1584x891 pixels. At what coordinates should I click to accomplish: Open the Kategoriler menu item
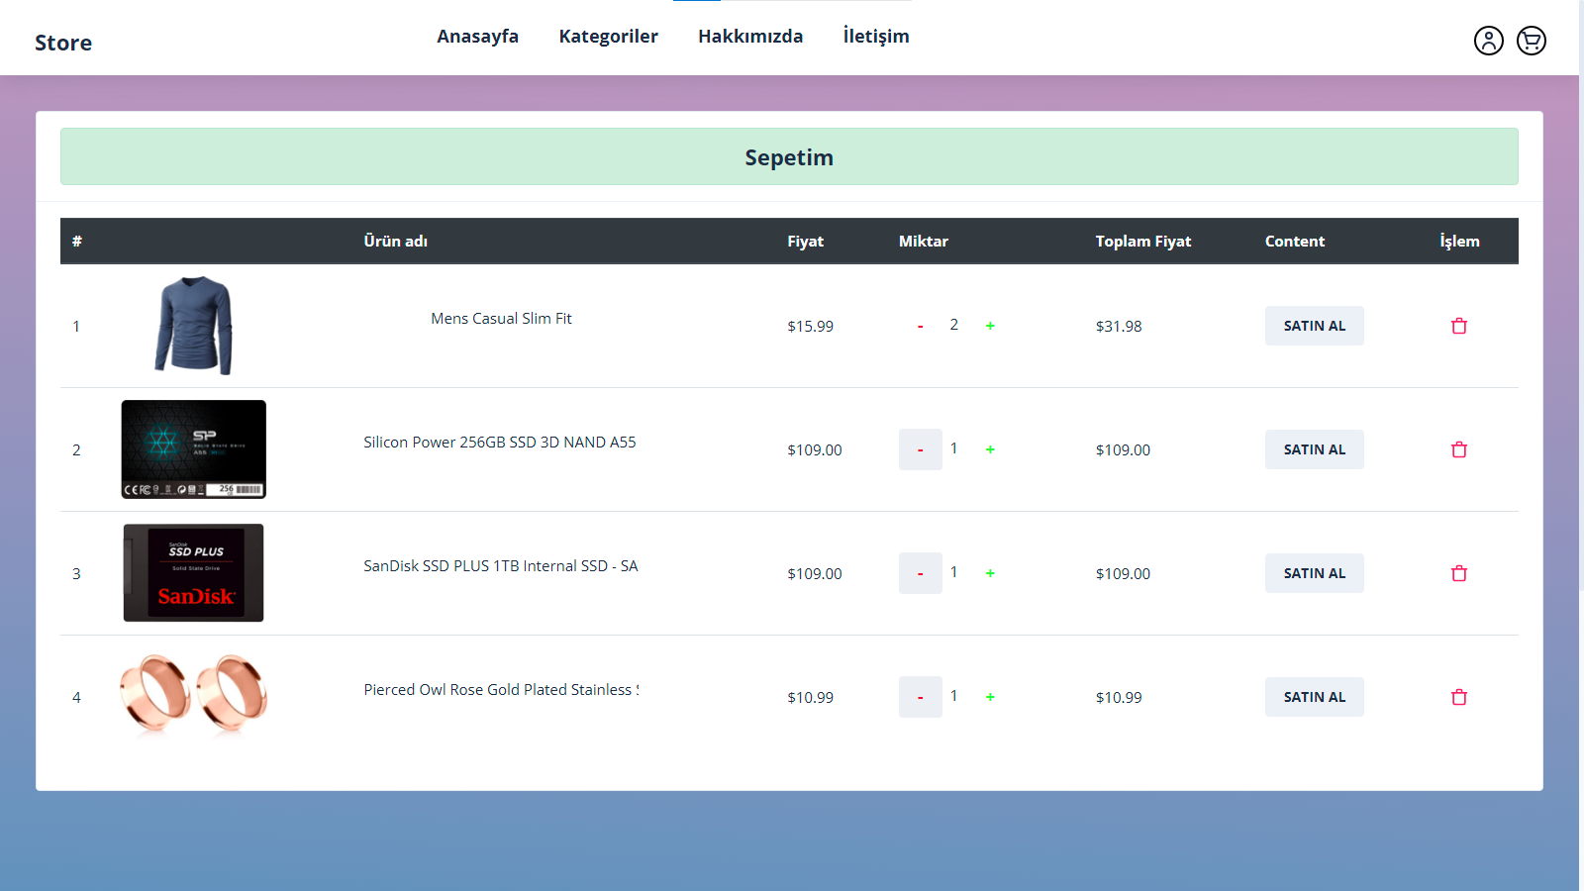click(609, 36)
